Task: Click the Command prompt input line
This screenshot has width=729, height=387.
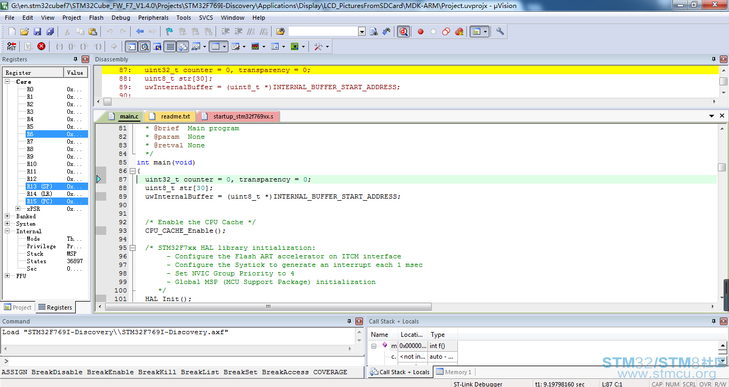Action: [181, 361]
